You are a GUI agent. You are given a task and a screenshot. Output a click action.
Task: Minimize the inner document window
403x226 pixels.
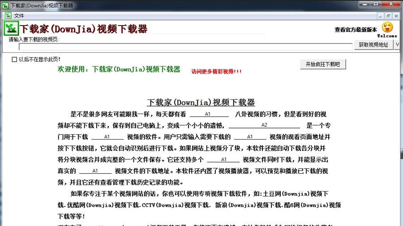click(x=380, y=16)
